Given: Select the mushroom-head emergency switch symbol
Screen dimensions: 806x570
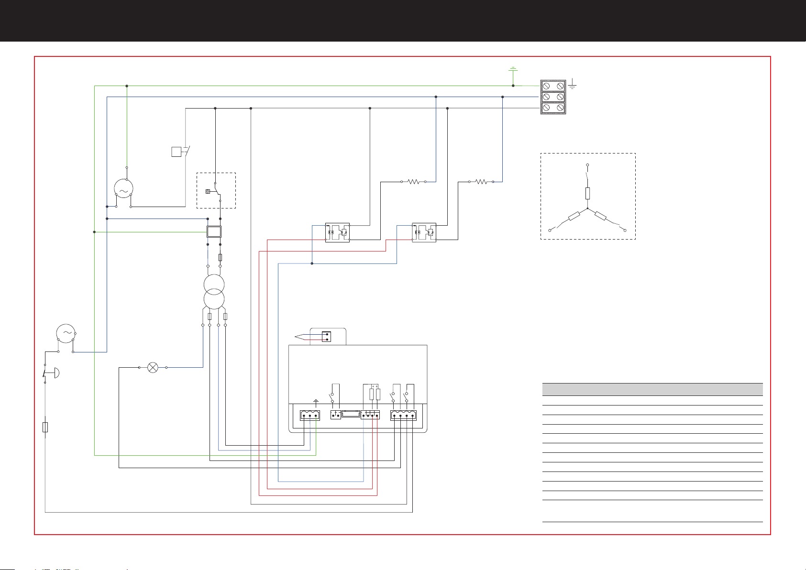Looking at the screenshot, I should coord(51,373).
